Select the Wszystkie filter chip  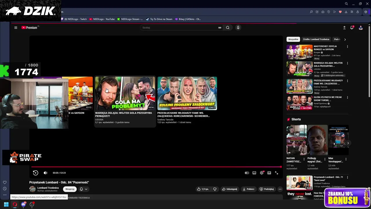pyautogui.click(x=293, y=39)
